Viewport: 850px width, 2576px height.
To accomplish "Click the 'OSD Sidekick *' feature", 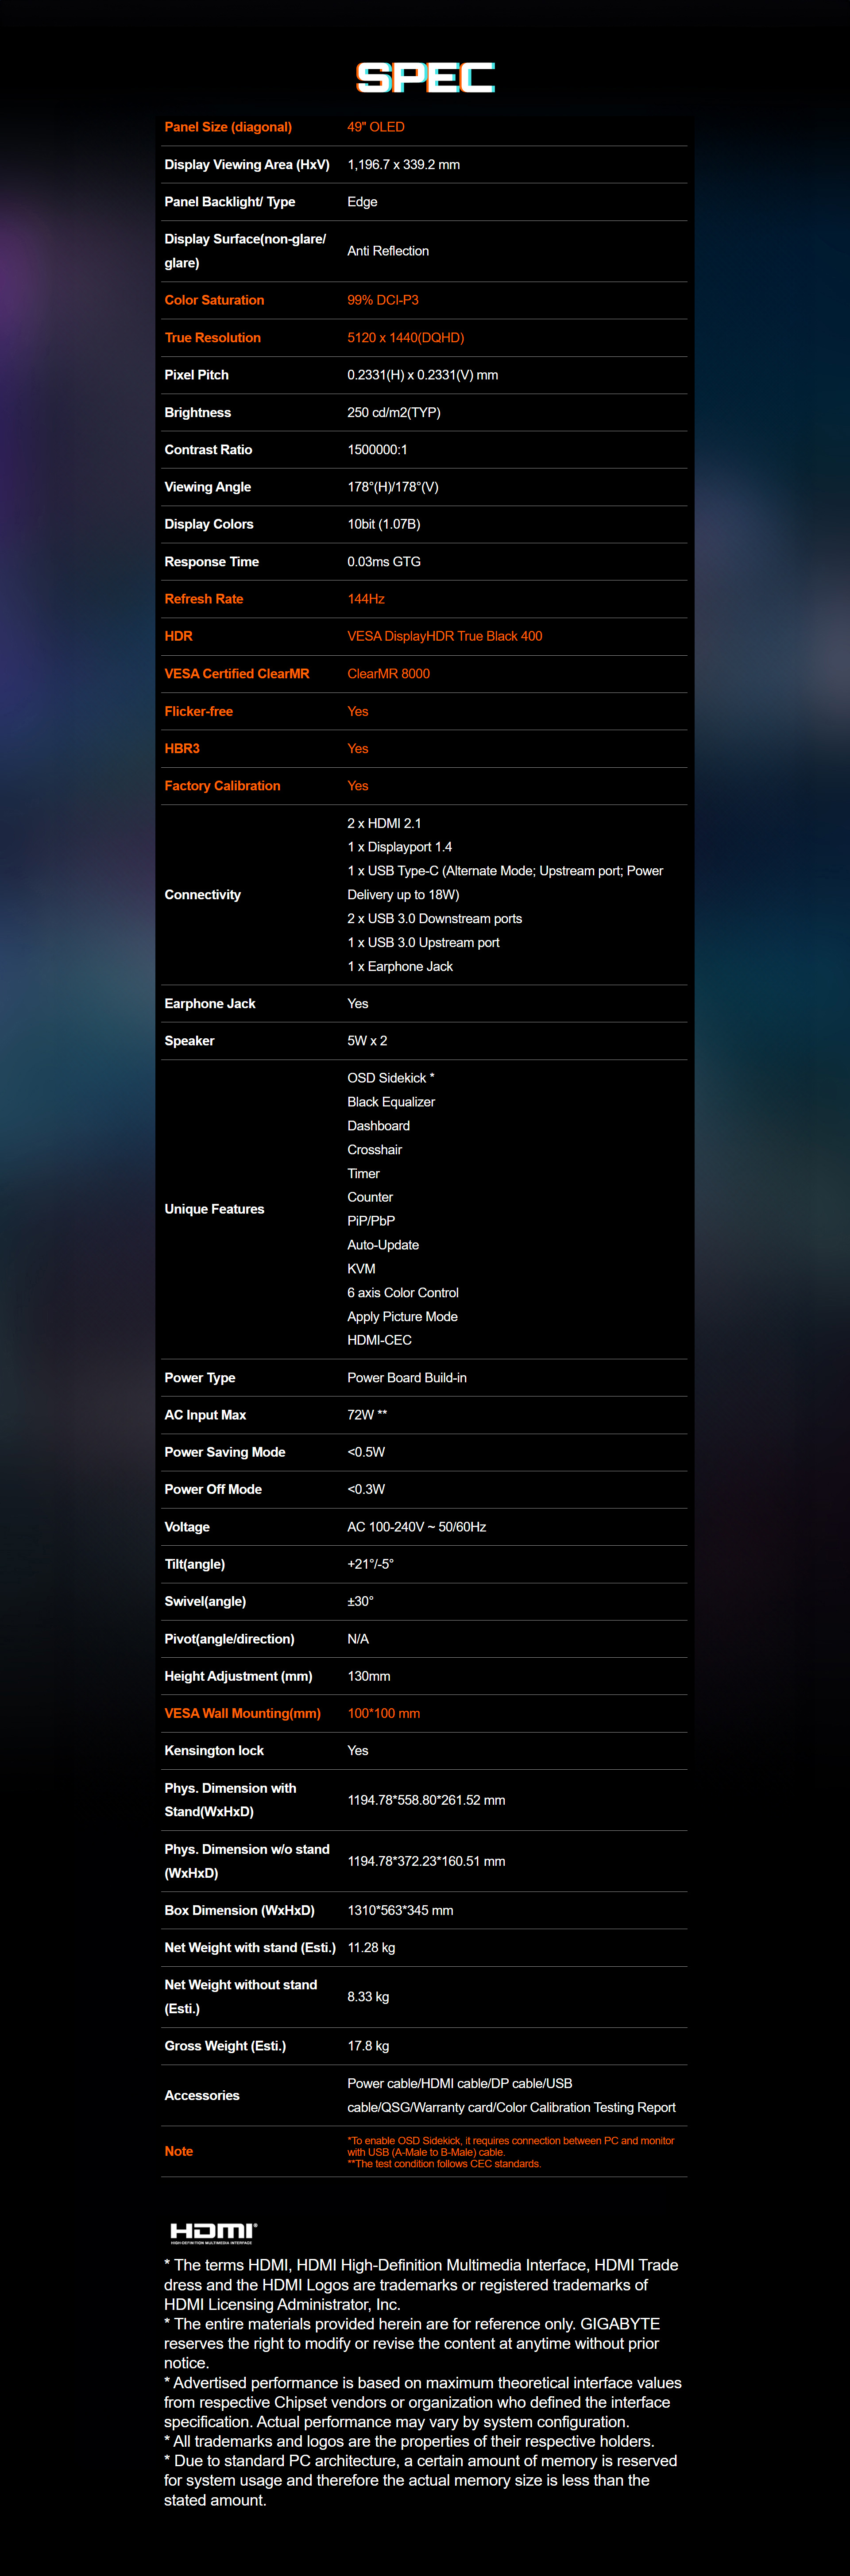I will [x=390, y=1078].
